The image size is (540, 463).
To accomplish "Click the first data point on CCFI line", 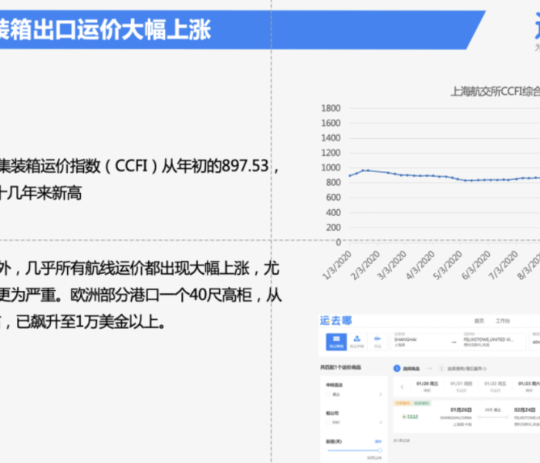I will point(350,176).
